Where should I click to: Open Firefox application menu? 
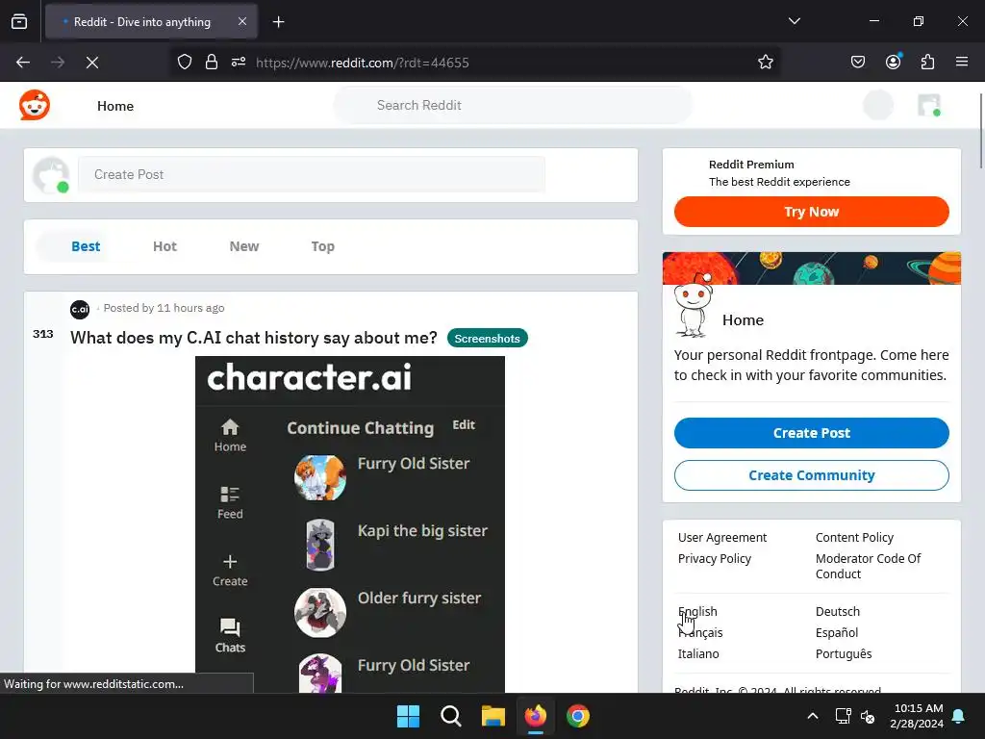click(961, 63)
